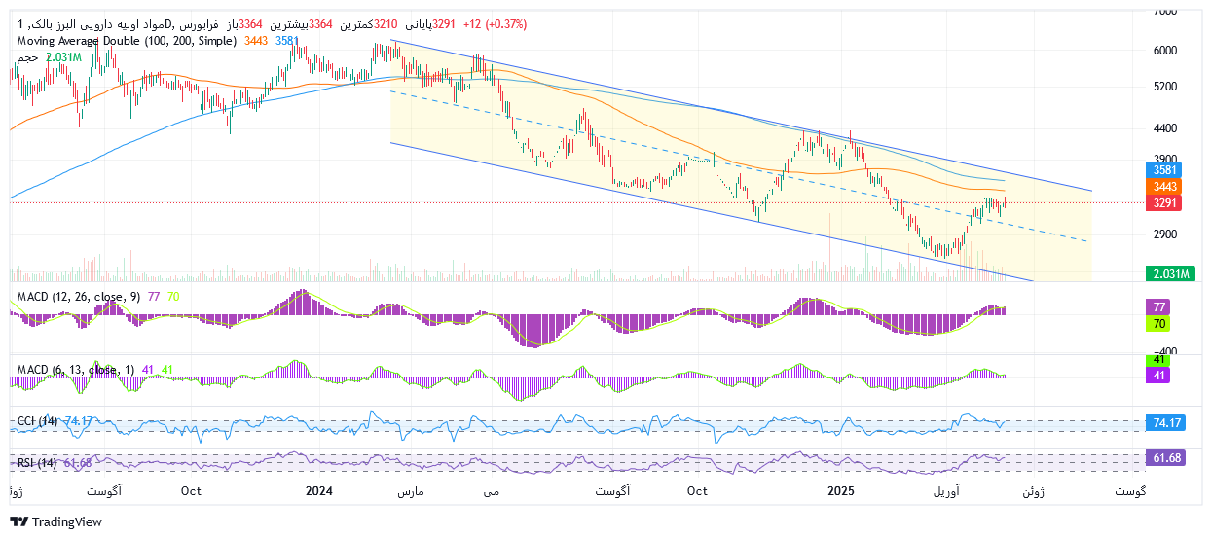Click the 2025 label on time axis

839,492
